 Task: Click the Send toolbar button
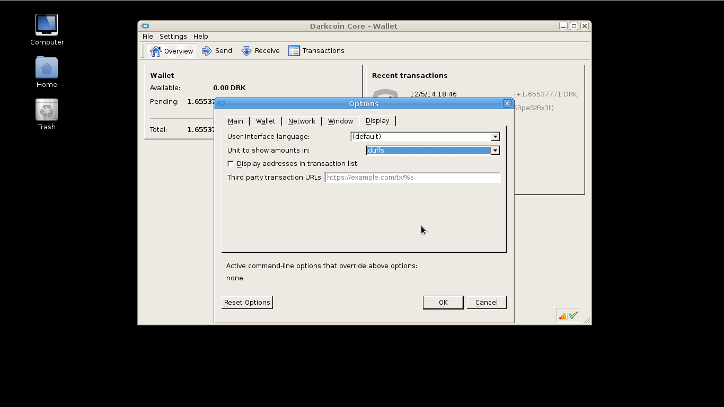[x=217, y=51]
